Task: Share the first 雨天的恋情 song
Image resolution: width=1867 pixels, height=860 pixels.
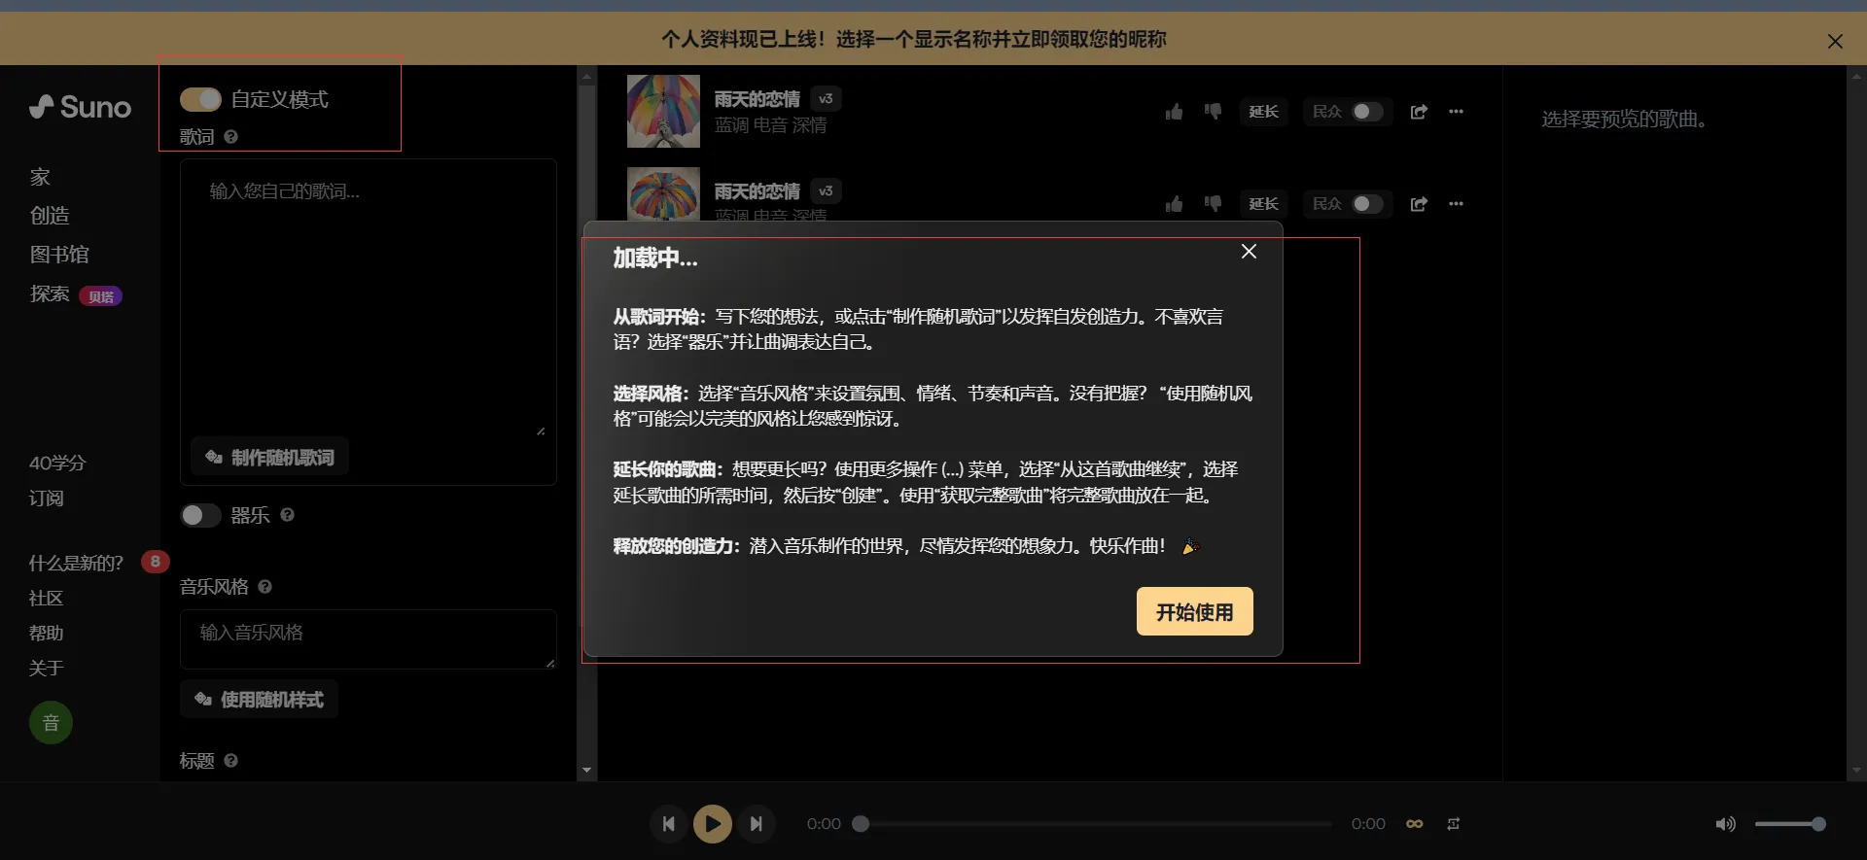Action: [x=1419, y=112]
